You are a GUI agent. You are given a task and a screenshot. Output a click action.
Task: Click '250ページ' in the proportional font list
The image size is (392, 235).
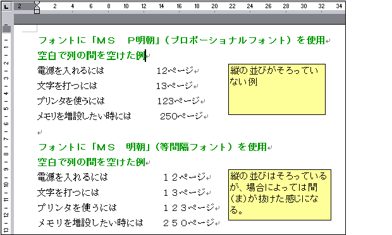click(x=181, y=116)
